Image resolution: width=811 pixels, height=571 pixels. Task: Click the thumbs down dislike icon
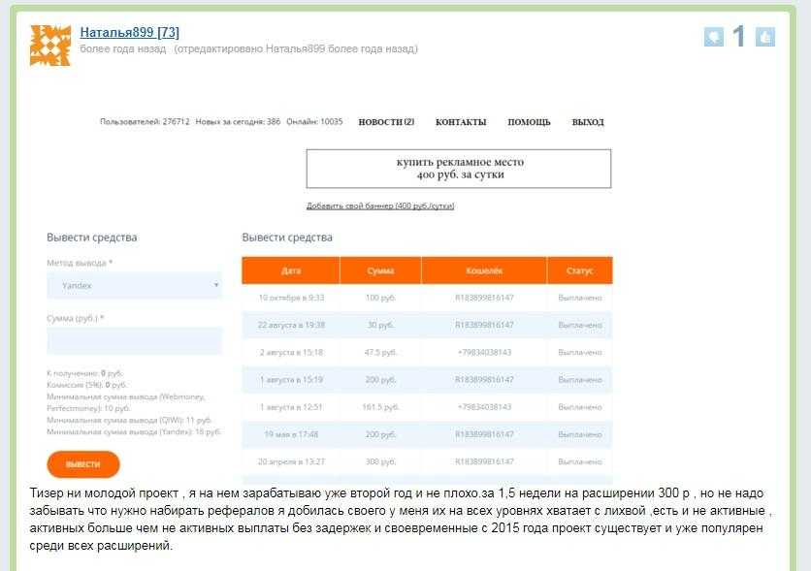click(714, 37)
